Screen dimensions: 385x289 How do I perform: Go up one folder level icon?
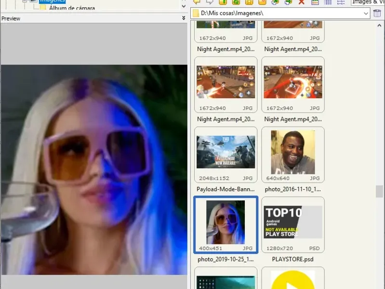[x=223, y=2]
